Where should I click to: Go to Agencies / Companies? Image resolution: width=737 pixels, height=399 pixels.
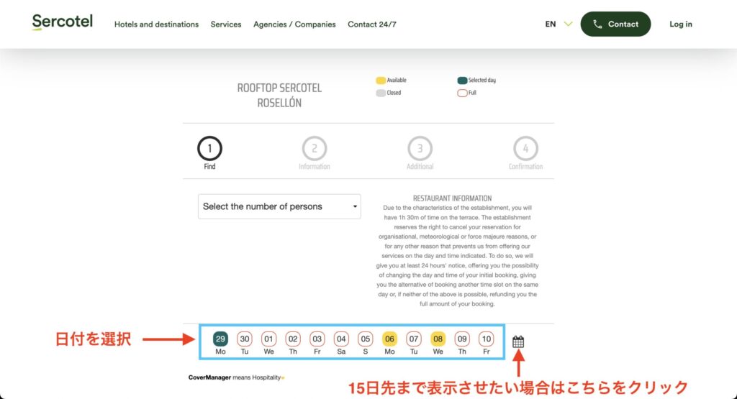pyautogui.click(x=294, y=24)
